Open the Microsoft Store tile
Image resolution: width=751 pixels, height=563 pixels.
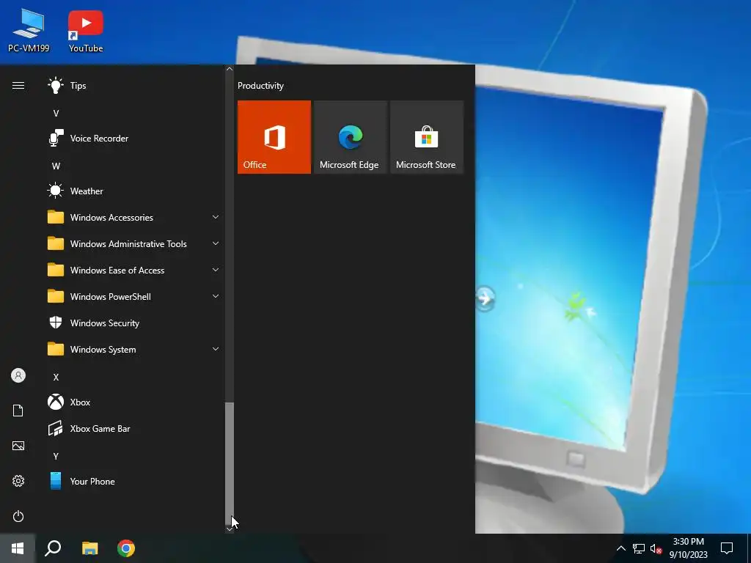(x=427, y=137)
